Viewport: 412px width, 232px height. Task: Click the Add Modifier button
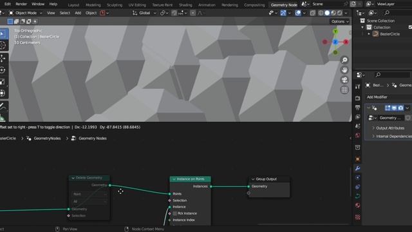click(389, 97)
